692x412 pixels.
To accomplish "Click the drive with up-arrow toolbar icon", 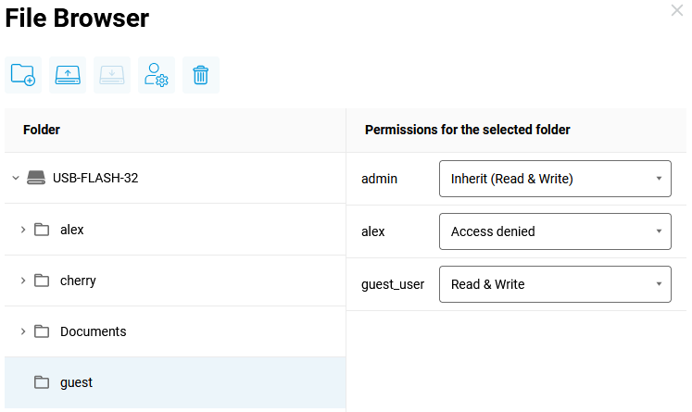I will [68, 75].
